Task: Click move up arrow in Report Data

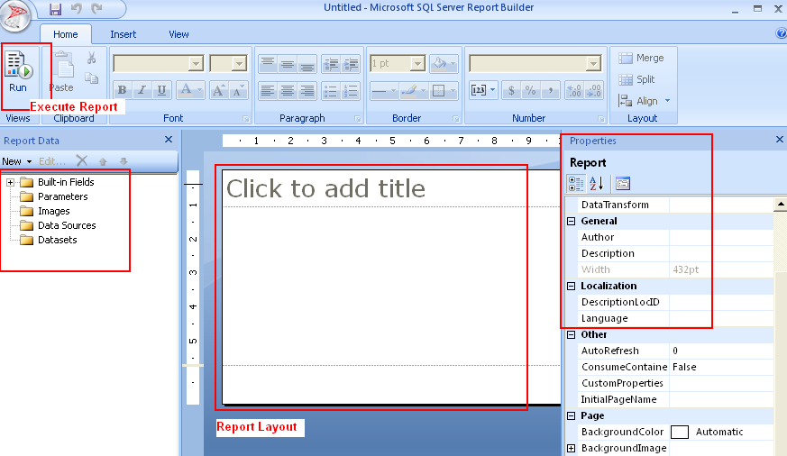Action: pos(103,161)
